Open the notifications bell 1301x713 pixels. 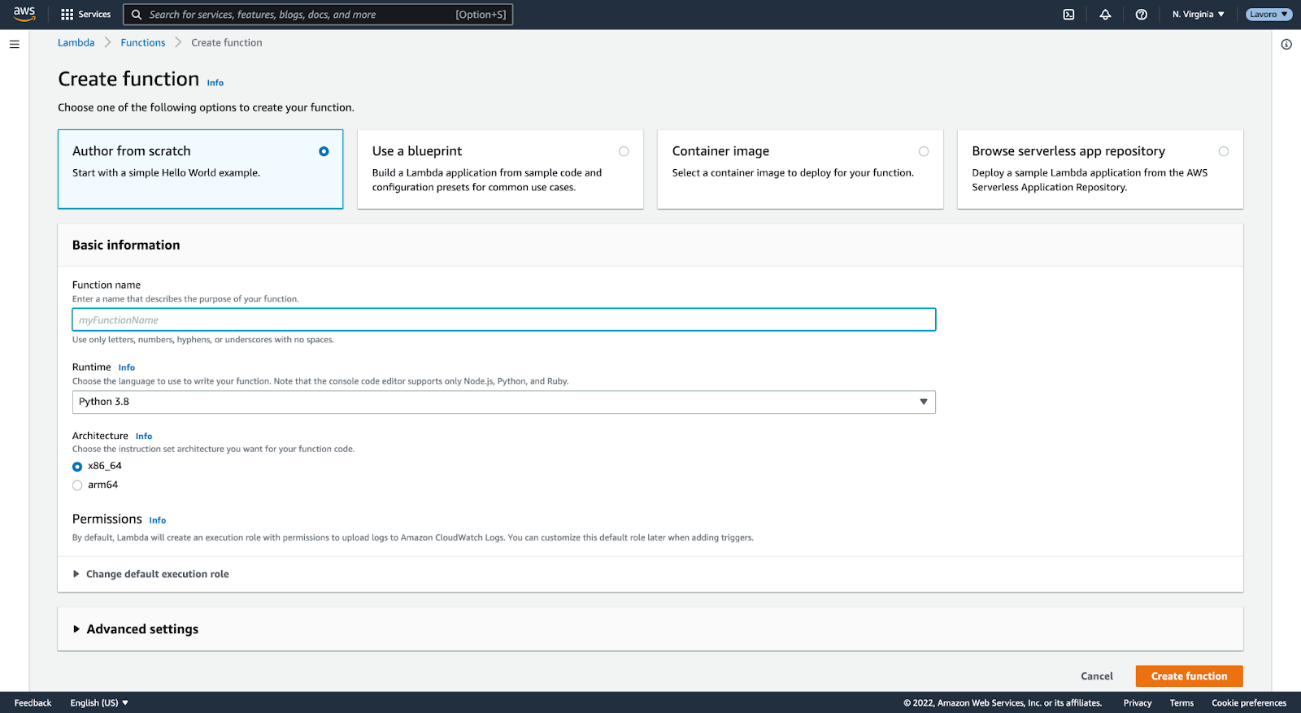(x=1105, y=15)
